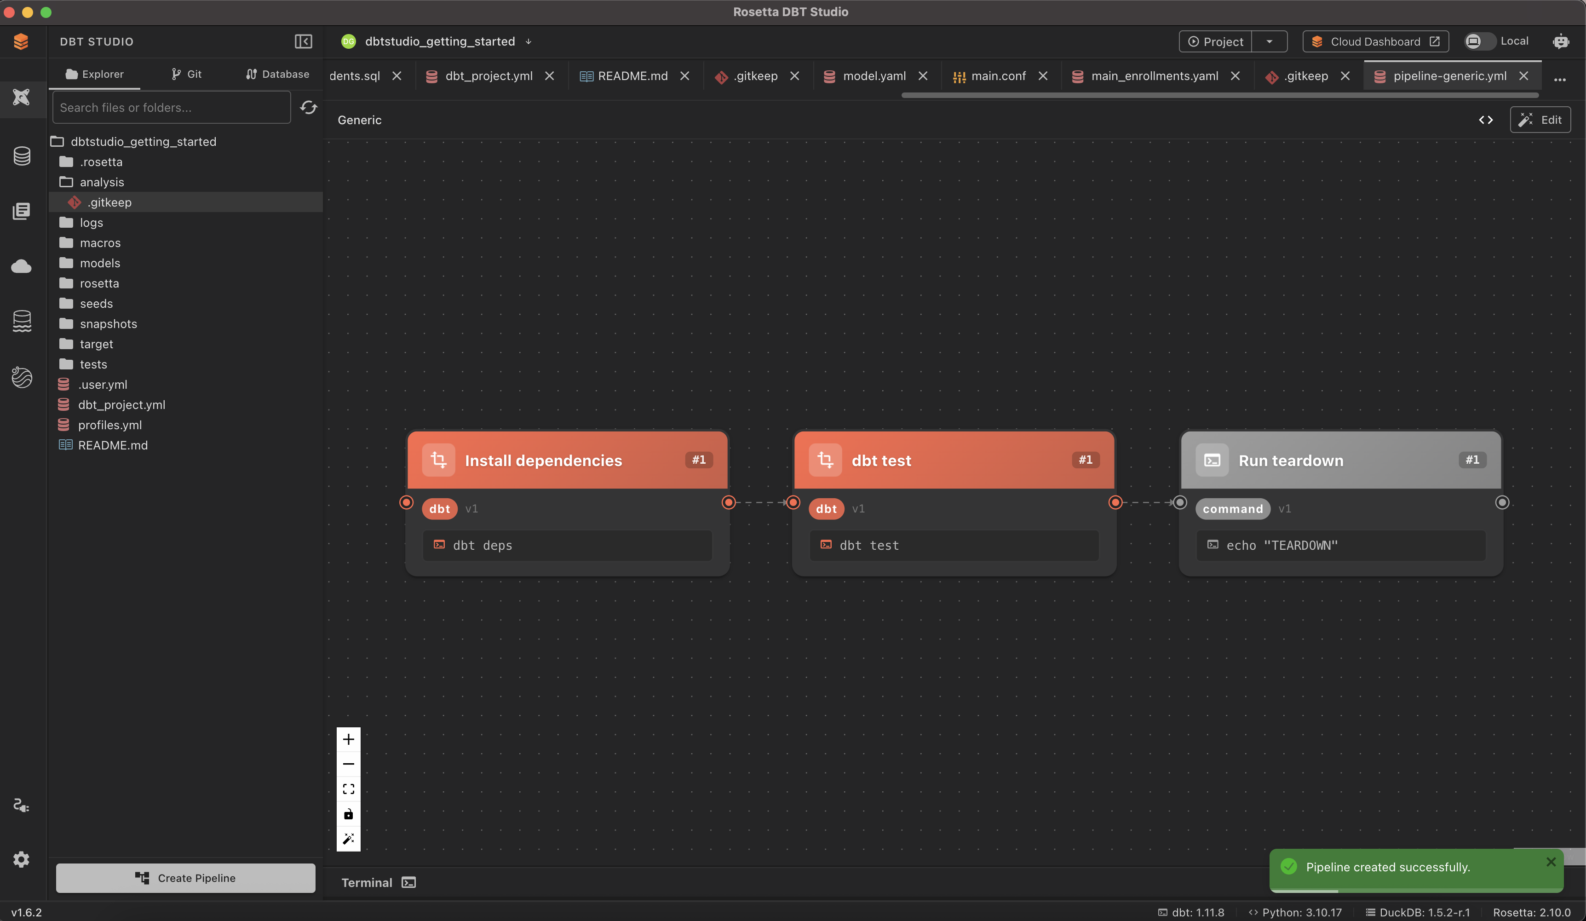Switch to the Explorer tab

point(94,74)
